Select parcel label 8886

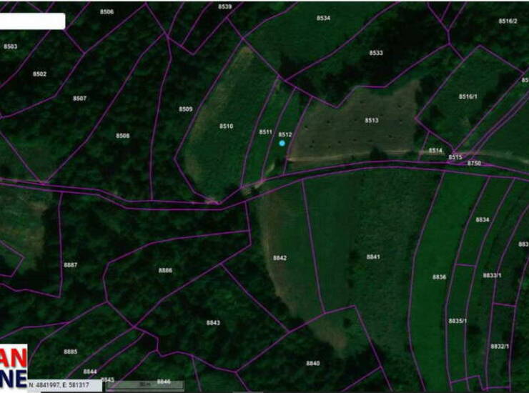165,270
